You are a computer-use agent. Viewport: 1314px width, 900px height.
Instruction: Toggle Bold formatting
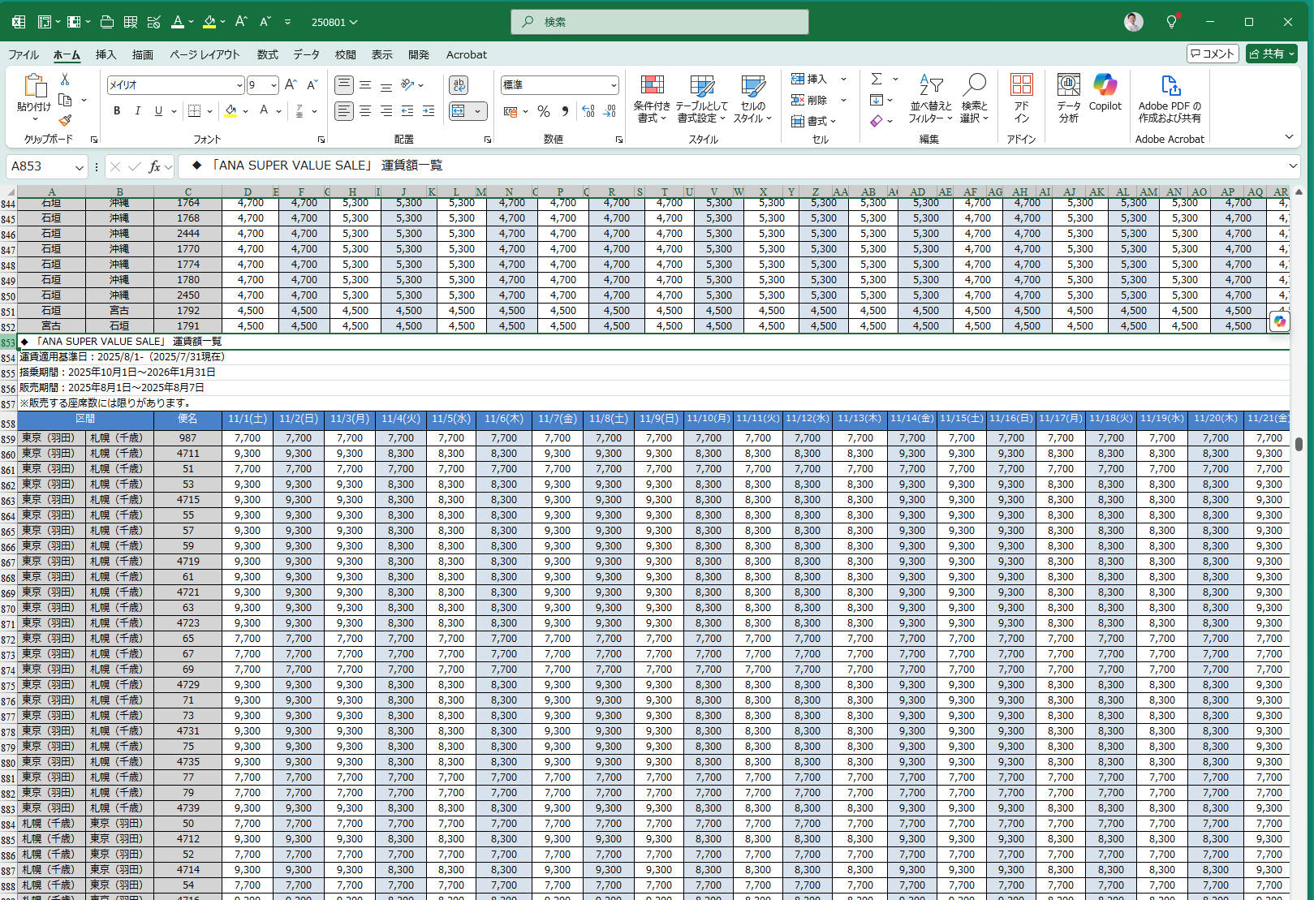coord(117,110)
